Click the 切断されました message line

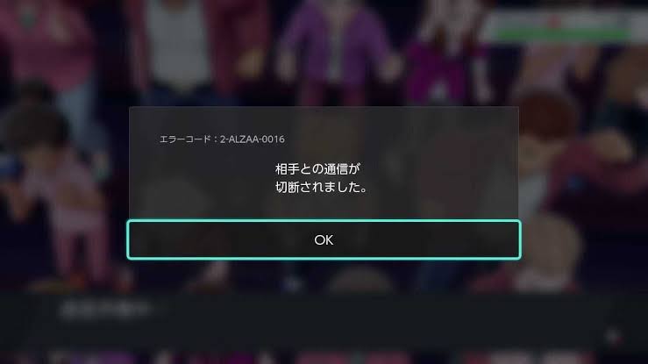coord(321,187)
